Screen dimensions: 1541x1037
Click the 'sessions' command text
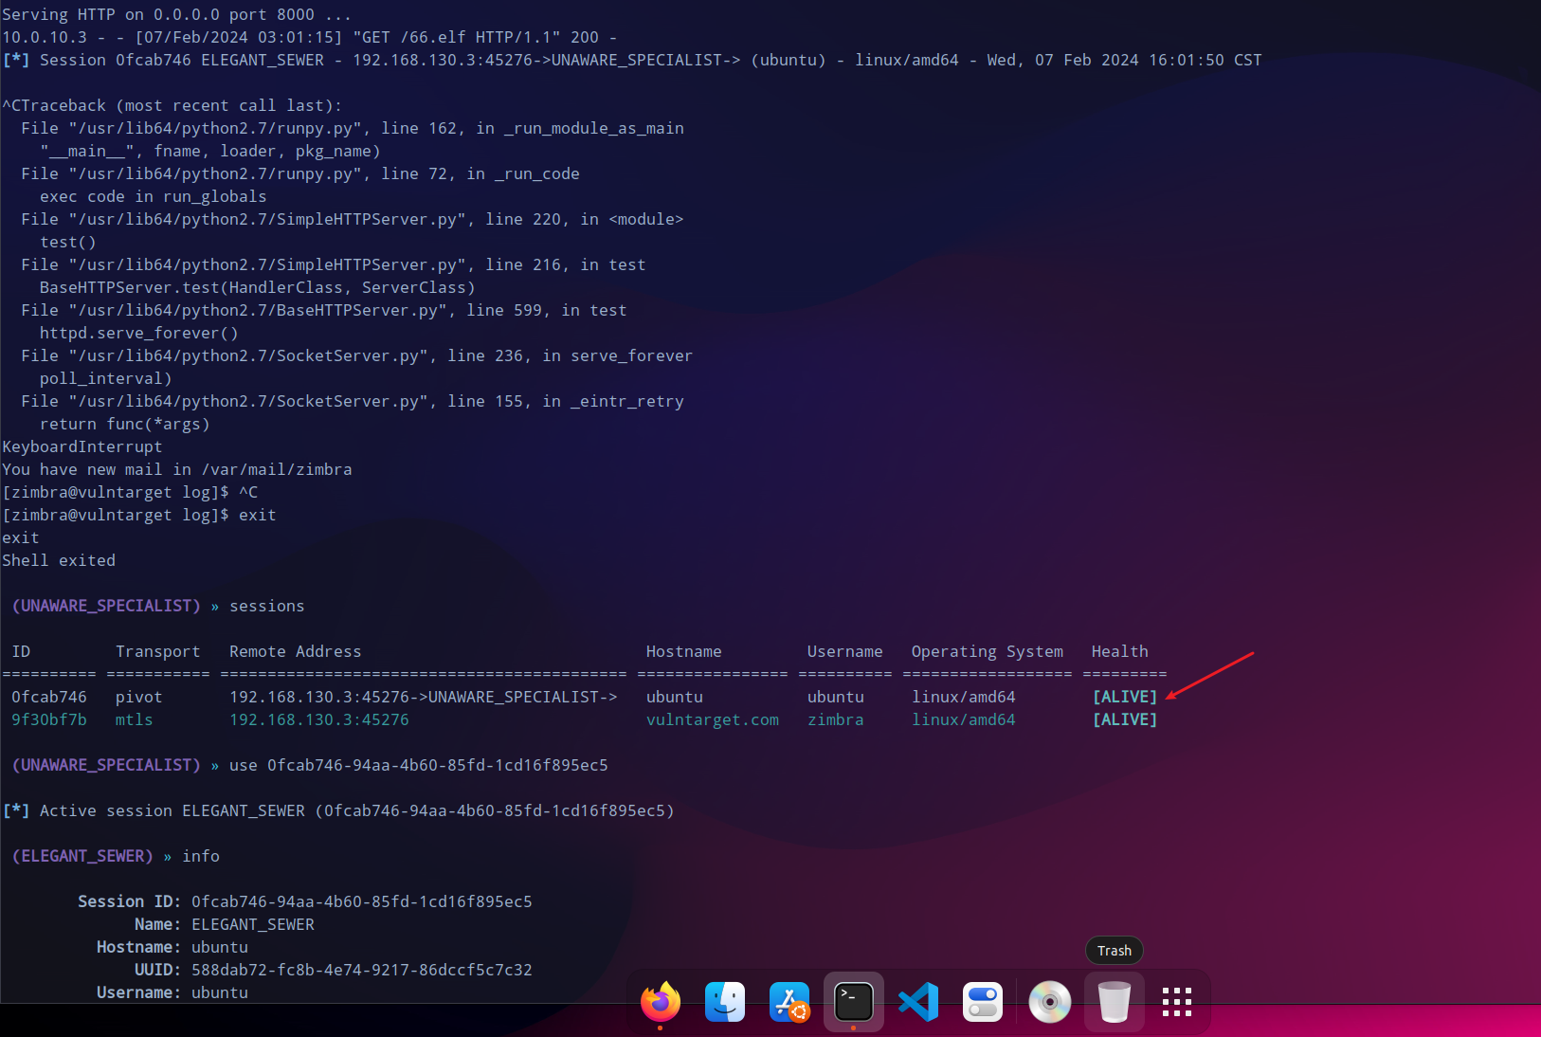point(267,606)
